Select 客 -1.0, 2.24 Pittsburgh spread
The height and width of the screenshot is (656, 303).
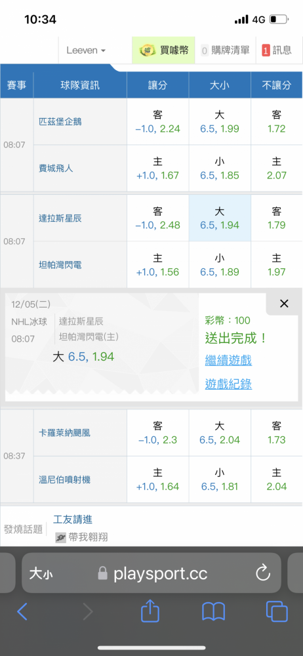click(x=158, y=121)
